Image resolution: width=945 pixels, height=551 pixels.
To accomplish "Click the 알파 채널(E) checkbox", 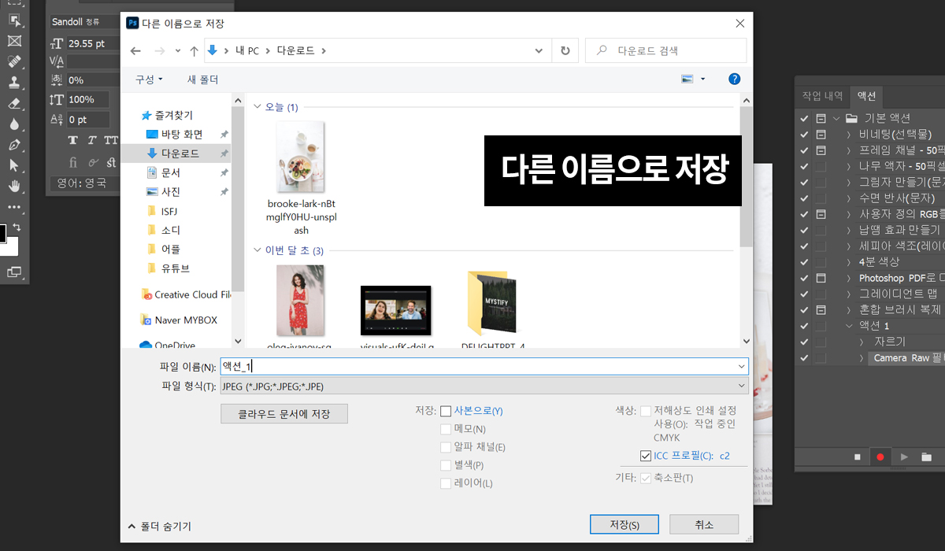I will [x=446, y=447].
